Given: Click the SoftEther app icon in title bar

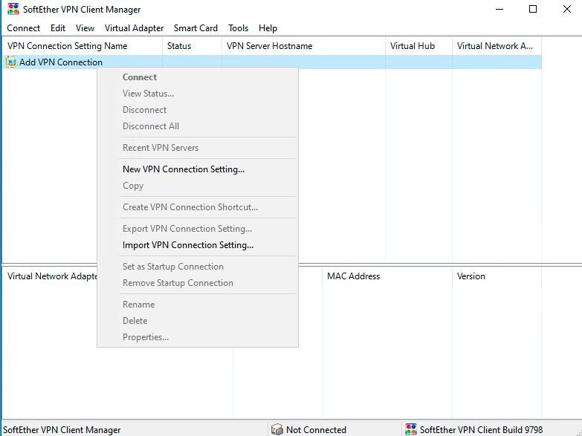Looking at the screenshot, I should [x=13, y=10].
